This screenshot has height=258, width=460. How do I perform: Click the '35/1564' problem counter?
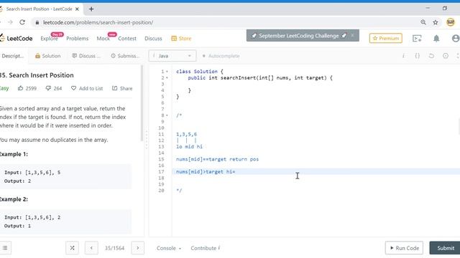[x=114, y=248]
